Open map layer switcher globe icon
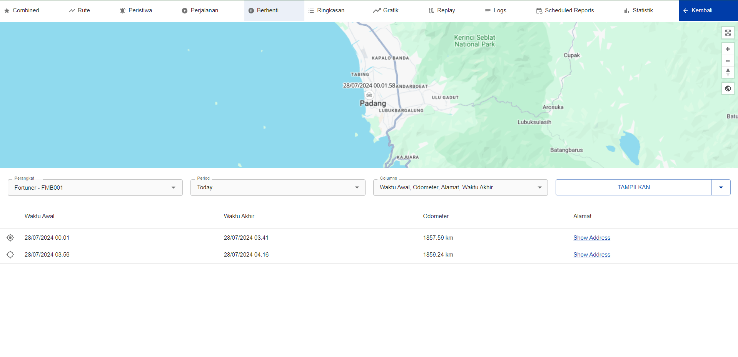This screenshot has height=357, width=738. coord(728,88)
